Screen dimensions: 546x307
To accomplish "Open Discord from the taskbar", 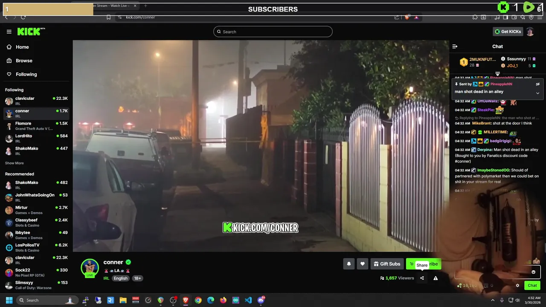I will point(261,300).
